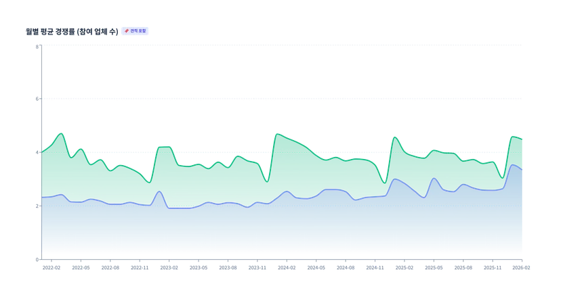Click the 2026-02 x-axis label

(x=521, y=268)
